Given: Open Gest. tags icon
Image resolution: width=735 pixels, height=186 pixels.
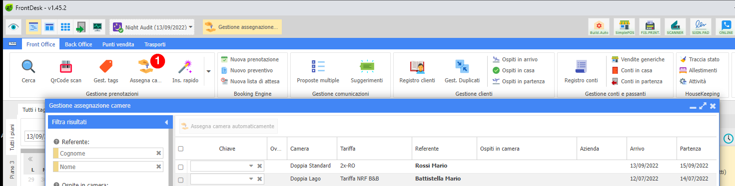Looking at the screenshot, I should [x=106, y=71].
